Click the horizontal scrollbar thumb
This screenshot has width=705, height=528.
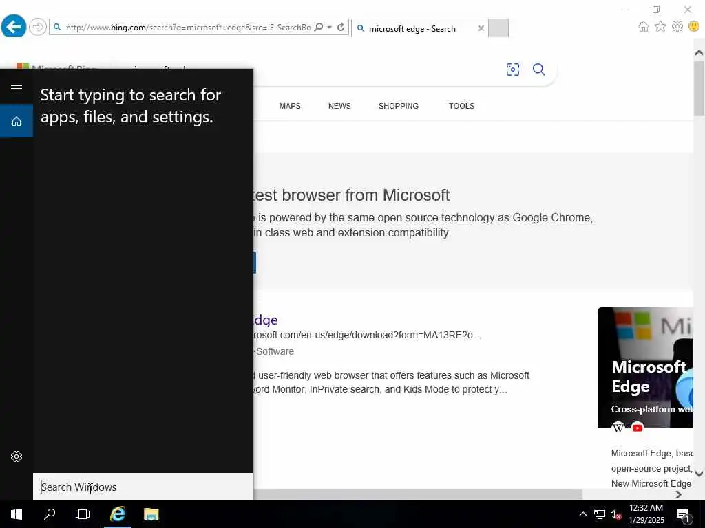pyautogui.click(x=418, y=494)
